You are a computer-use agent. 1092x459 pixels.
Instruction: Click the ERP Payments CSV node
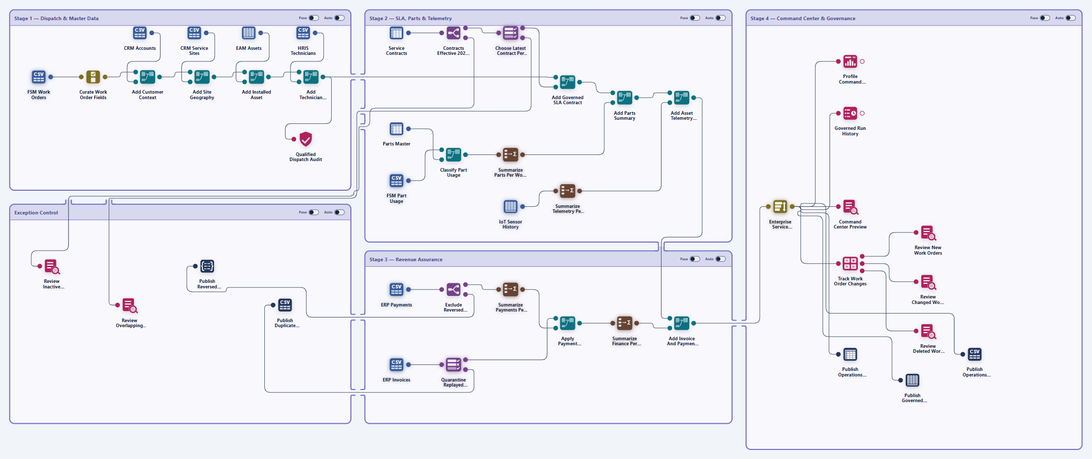point(397,290)
